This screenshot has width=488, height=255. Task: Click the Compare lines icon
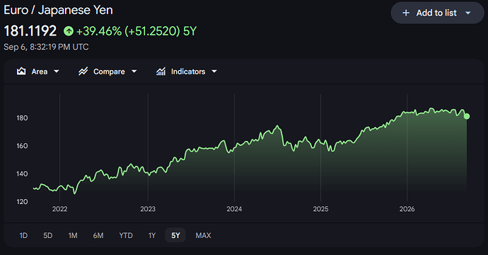click(83, 72)
